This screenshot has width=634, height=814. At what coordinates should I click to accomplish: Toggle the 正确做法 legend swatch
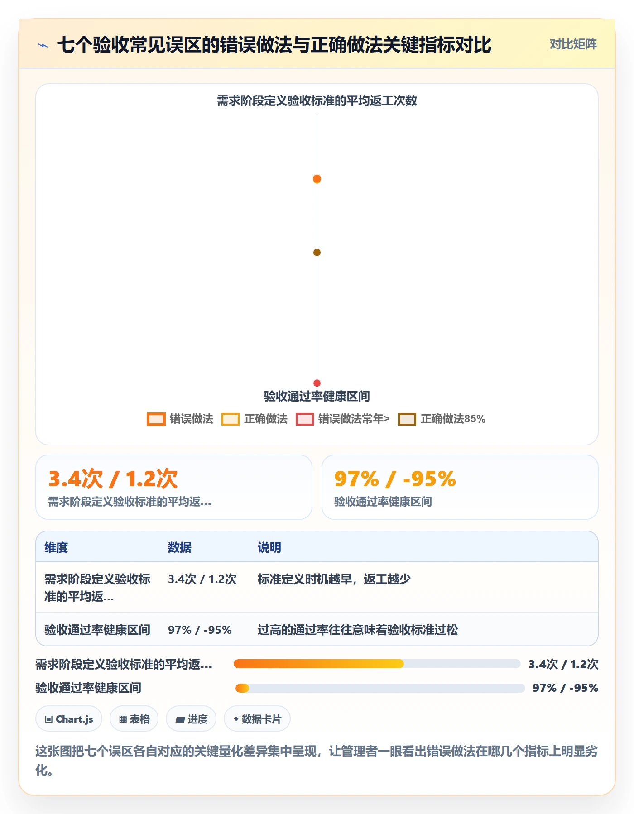tap(231, 419)
